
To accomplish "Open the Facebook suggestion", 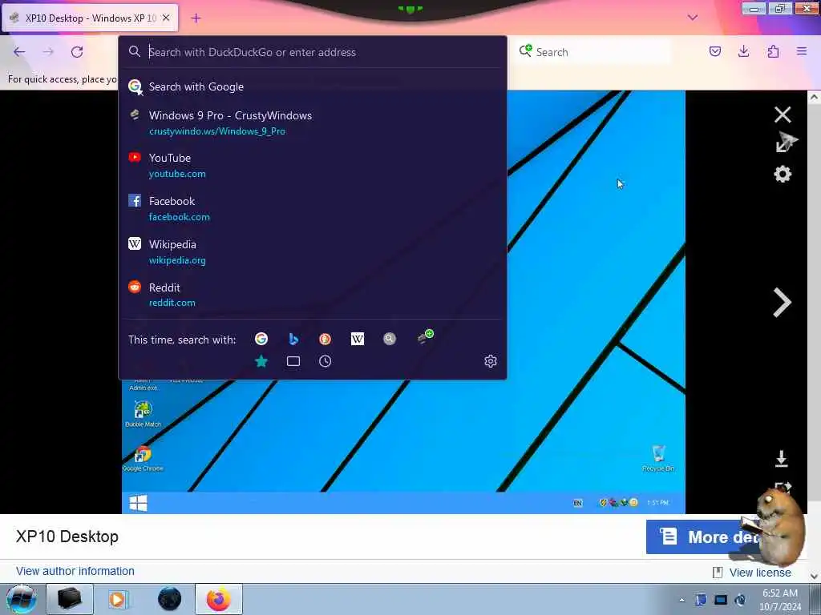I will tap(313, 209).
